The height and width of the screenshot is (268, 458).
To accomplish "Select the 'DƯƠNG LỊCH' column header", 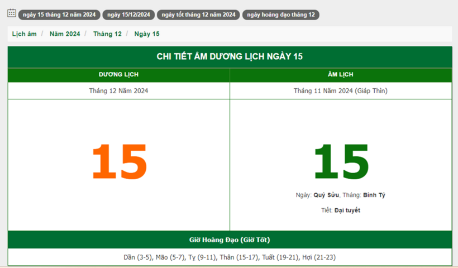I will pyautogui.click(x=118, y=75).
